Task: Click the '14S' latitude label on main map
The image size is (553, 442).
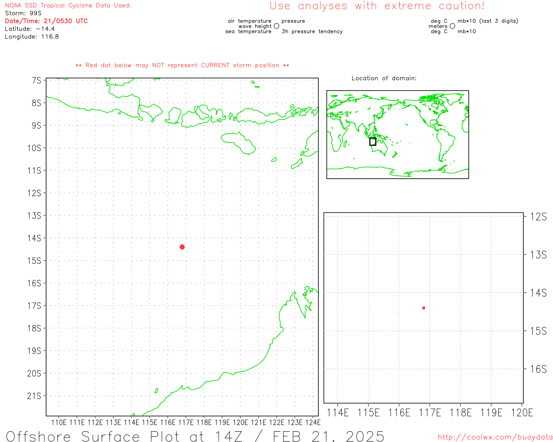Action: point(35,238)
